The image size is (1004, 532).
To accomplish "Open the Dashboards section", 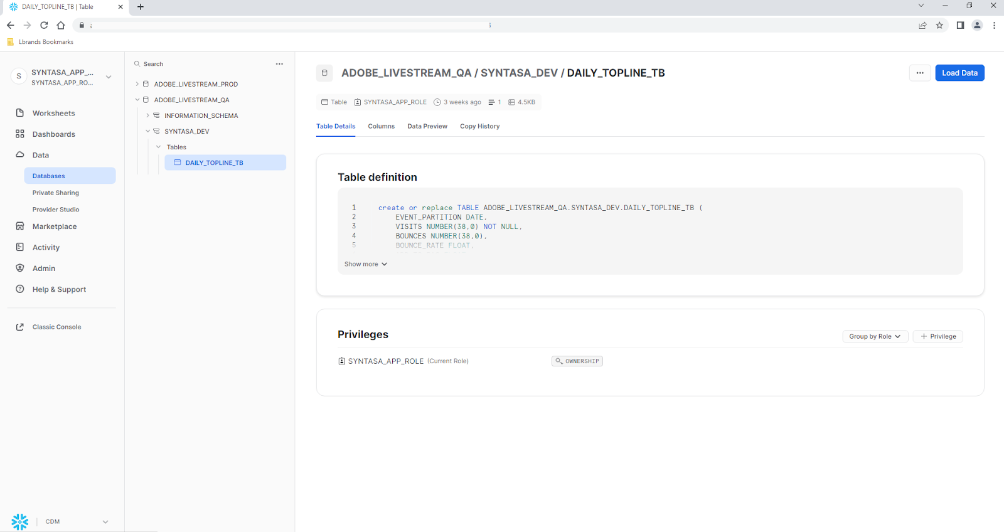I will [53, 134].
